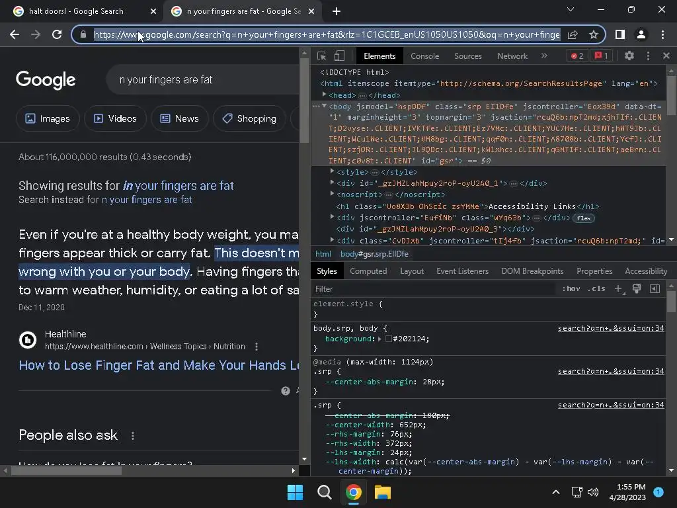Show the 1 issue in DevTools
The height and width of the screenshot is (508, 677).
click(602, 56)
